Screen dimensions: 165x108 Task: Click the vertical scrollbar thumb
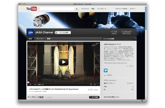pyautogui.click(x=146, y=18)
